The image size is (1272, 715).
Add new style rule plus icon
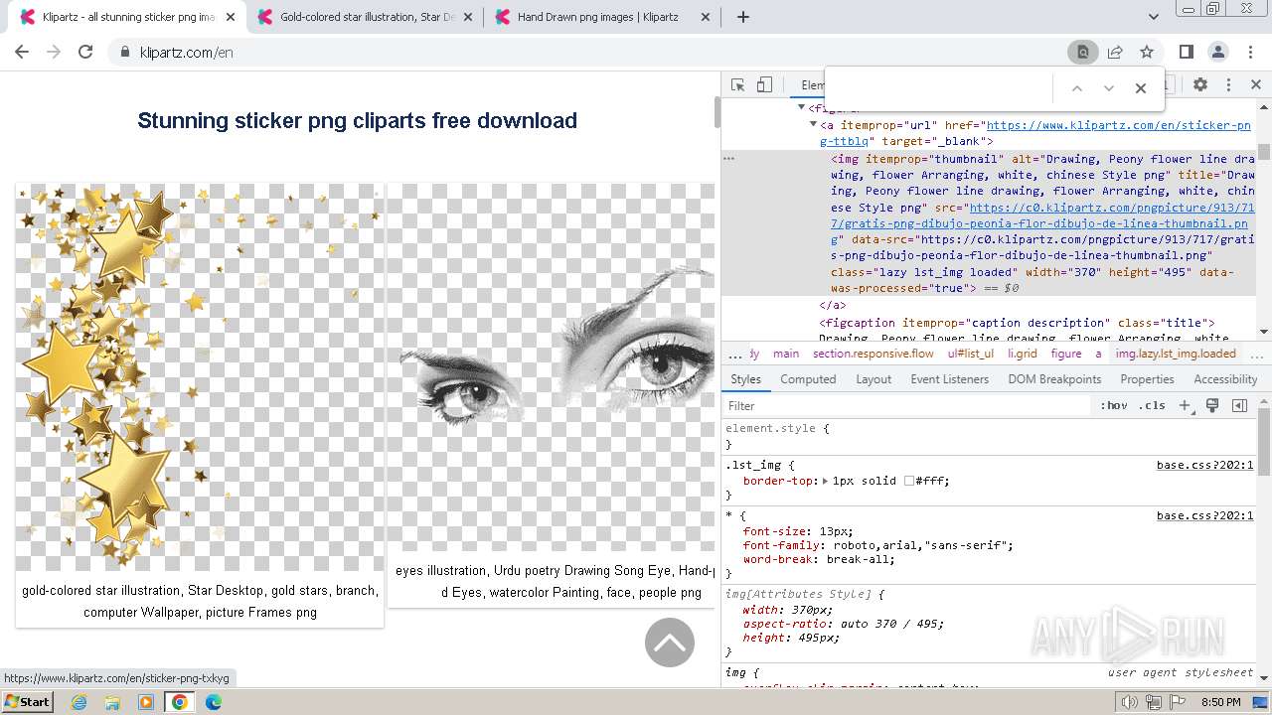(1185, 406)
